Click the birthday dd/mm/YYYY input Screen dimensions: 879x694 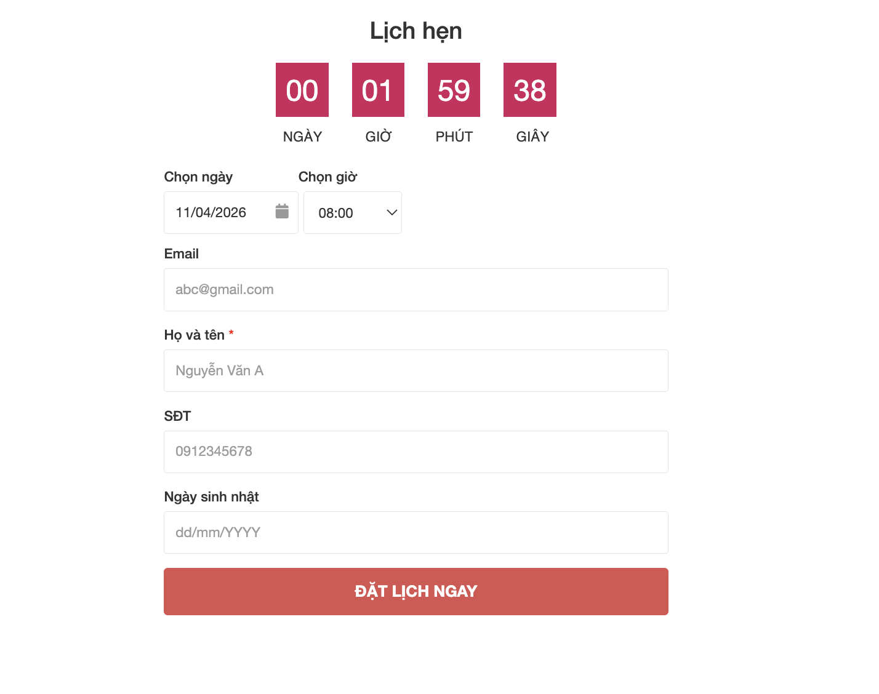click(415, 533)
